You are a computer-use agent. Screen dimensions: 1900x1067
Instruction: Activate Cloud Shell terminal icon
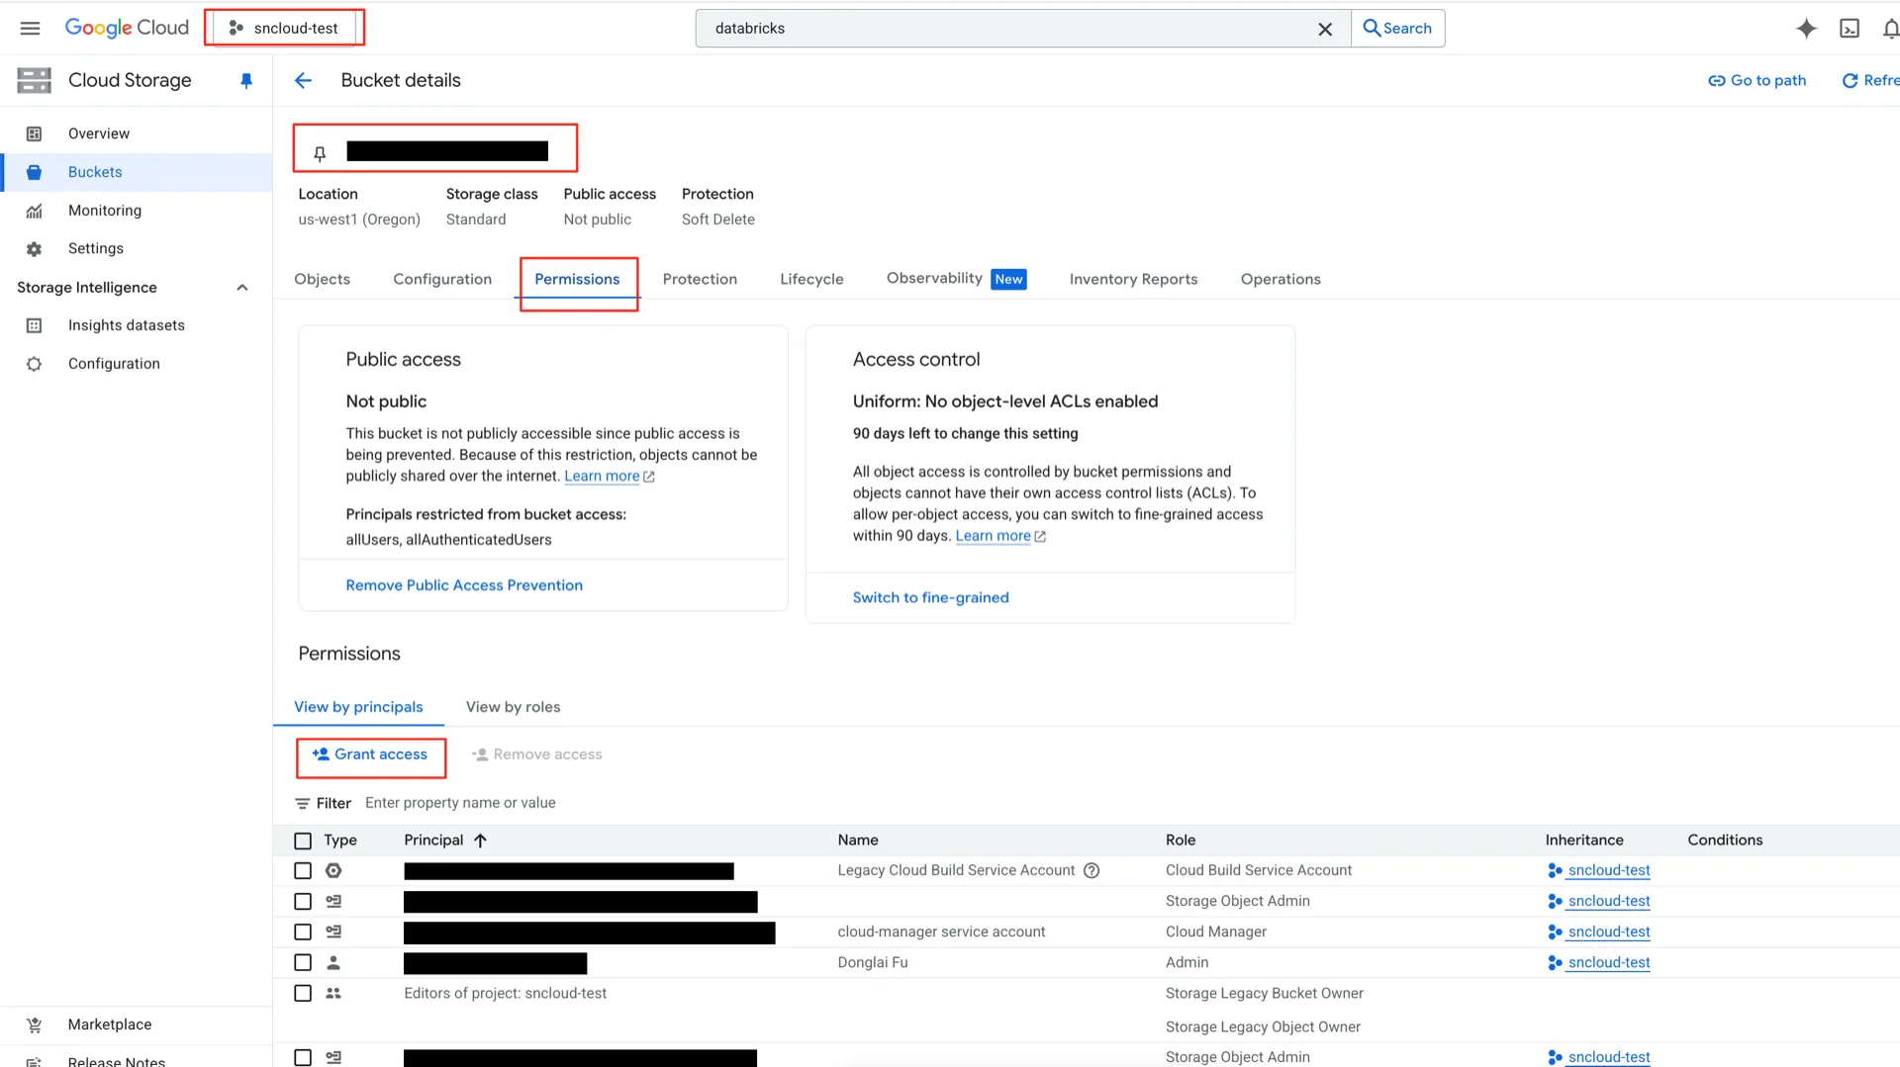click(1850, 29)
